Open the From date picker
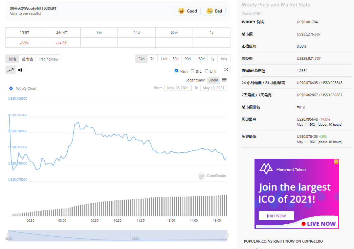 pyautogui.click(x=178, y=88)
